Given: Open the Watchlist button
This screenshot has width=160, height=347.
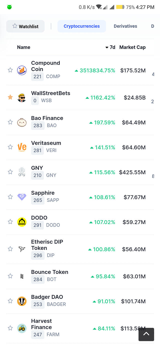Looking at the screenshot, I should pos(25,26).
